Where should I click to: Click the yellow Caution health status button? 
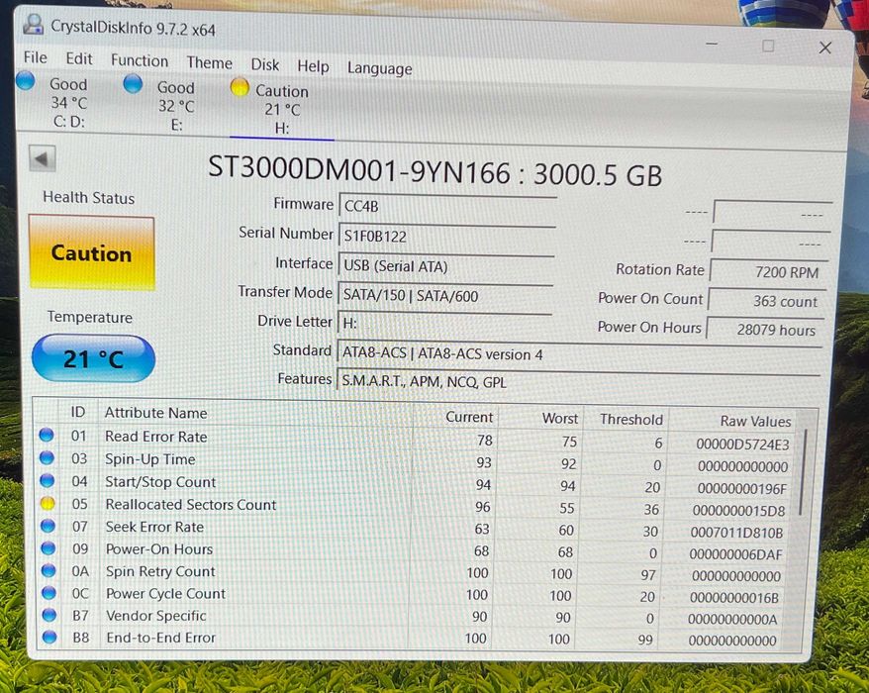point(91,252)
